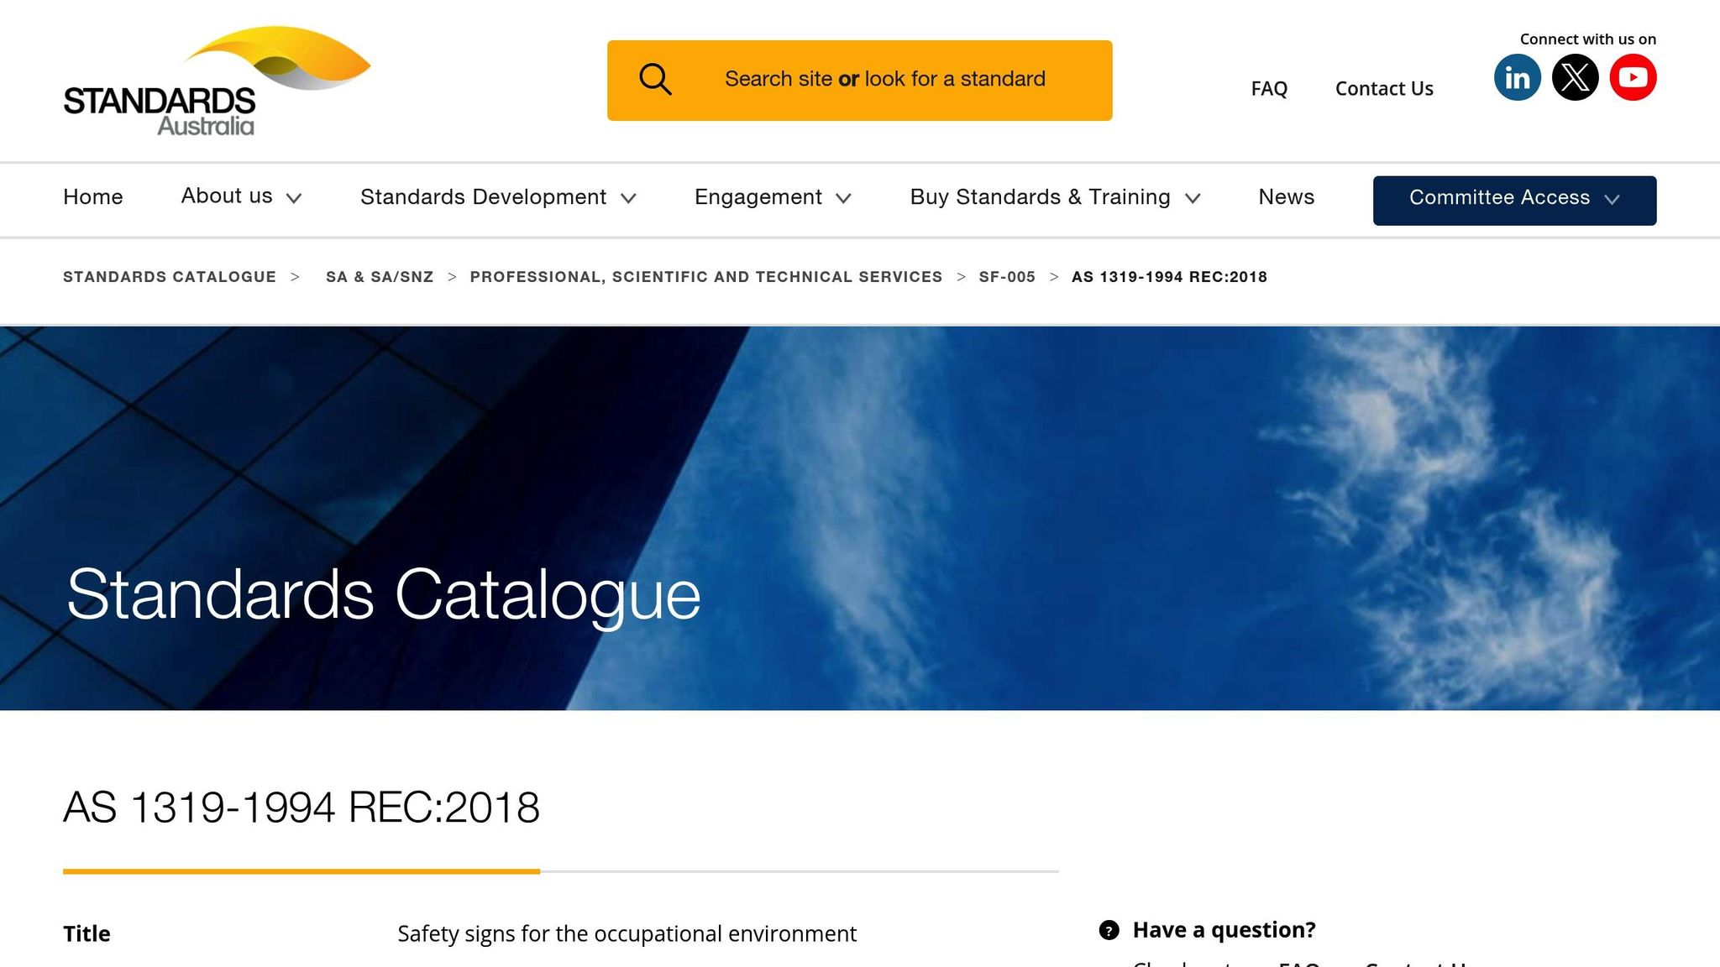Image resolution: width=1720 pixels, height=967 pixels.
Task: Open the LinkedIn social icon
Action: tap(1517, 78)
